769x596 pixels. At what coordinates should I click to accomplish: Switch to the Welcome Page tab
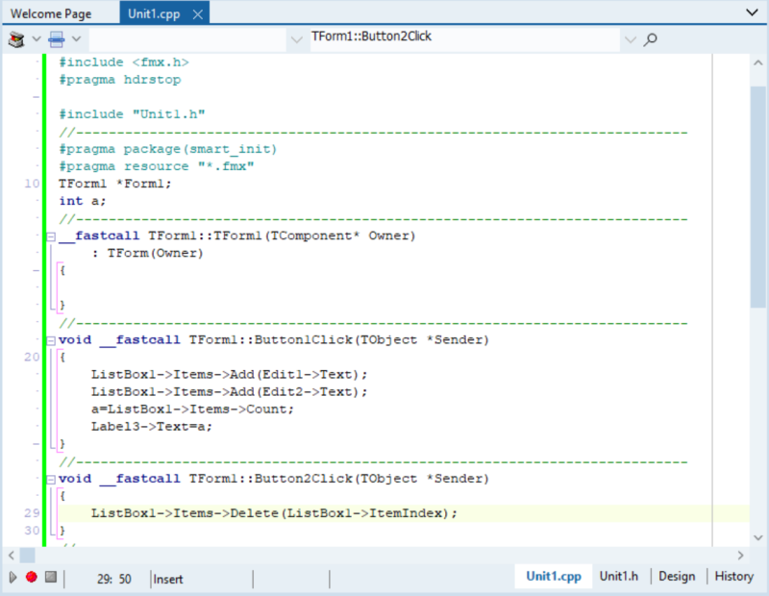[x=51, y=13]
